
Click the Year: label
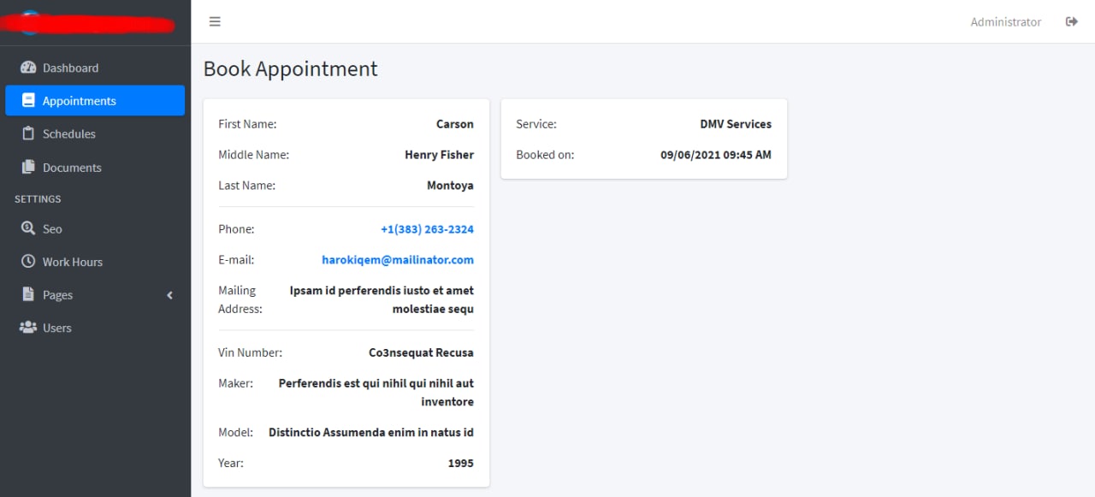click(231, 463)
